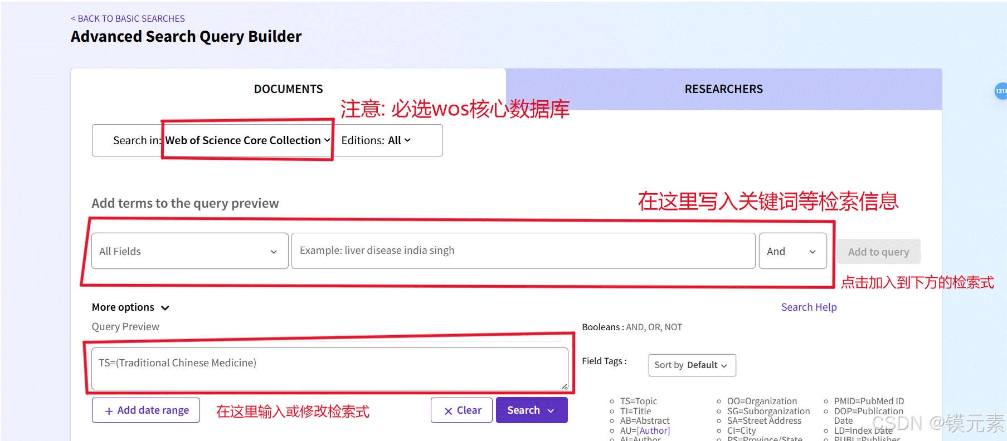This screenshot has height=441, width=1007.
Task: Click the SG=Suborganization field tag
Action: point(768,411)
